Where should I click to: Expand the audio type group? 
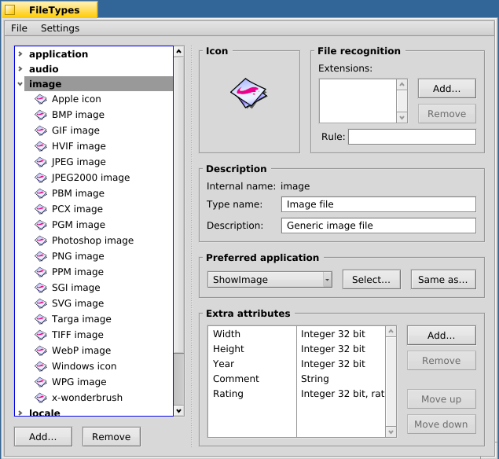coord(20,68)
